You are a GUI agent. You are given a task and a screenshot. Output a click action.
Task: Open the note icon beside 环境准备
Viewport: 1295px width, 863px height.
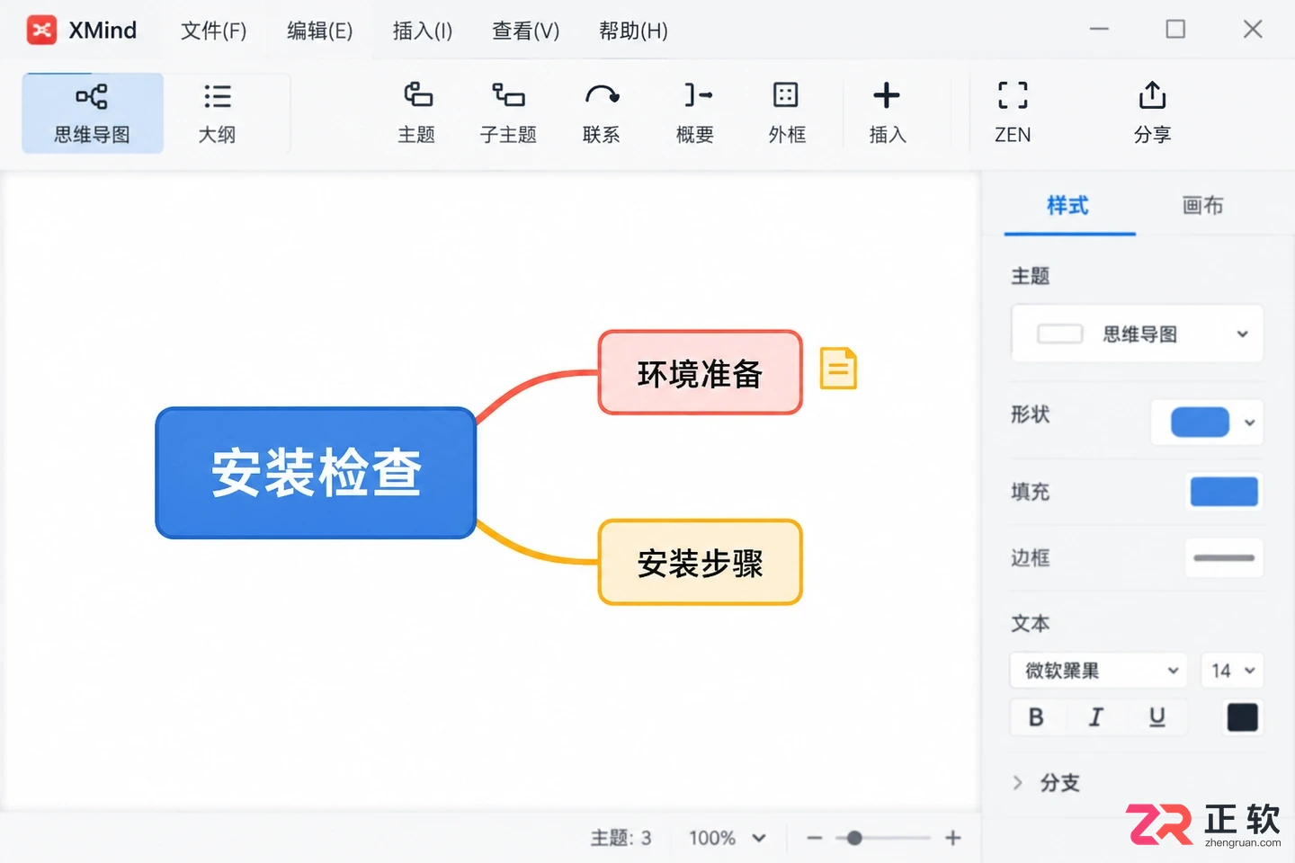coord(838,369)
